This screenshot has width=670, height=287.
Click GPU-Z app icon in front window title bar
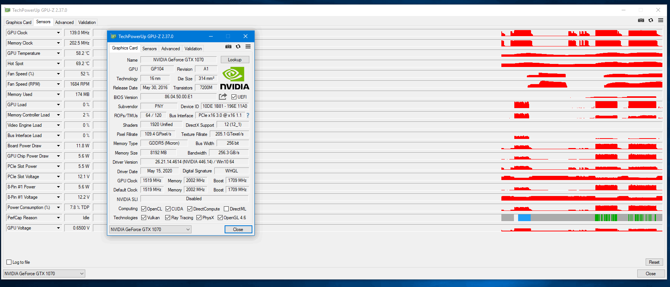point(113,36)
